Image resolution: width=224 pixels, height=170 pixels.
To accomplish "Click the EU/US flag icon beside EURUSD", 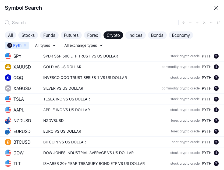I will click(x=8, y=131).
